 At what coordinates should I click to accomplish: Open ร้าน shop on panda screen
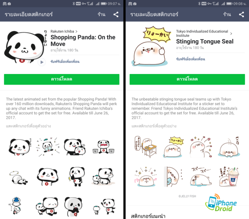pos(101,14)
